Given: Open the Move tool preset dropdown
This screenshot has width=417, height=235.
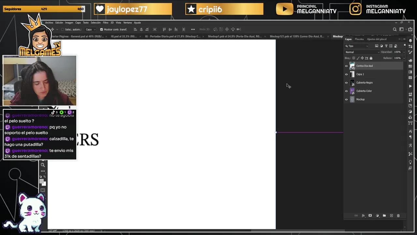Looking at the screenshot, I should (57, 29).
